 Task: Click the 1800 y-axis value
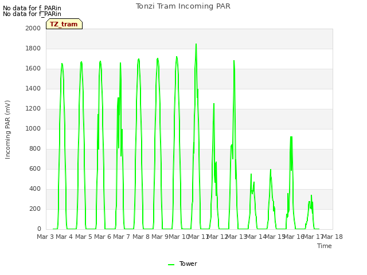click(x=33, y=48)
